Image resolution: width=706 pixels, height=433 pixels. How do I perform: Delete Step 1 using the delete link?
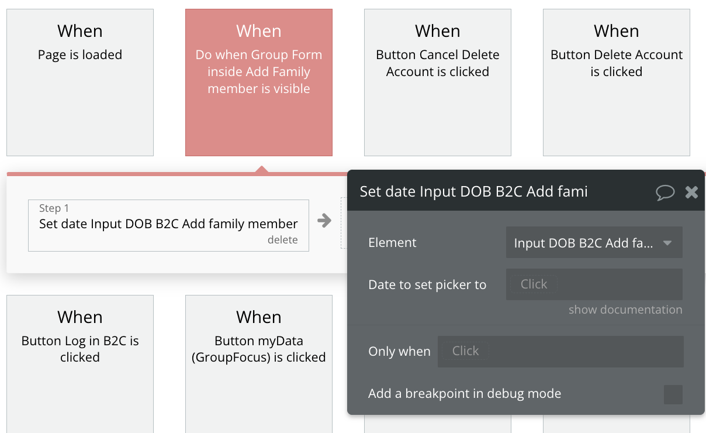point(283,240)
